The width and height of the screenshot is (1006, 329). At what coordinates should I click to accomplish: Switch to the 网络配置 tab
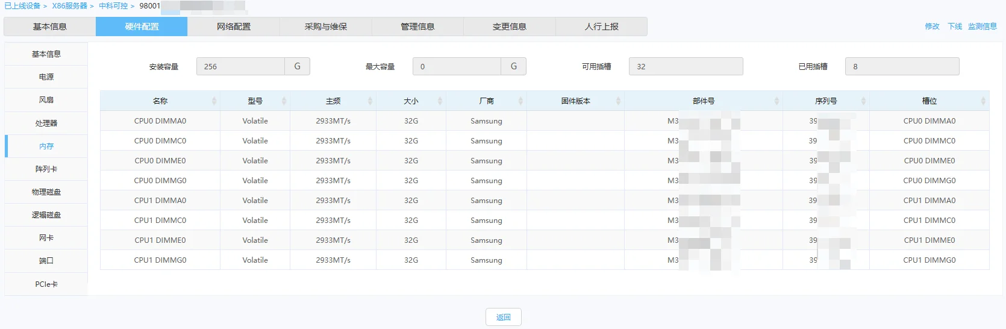point(234,27)
